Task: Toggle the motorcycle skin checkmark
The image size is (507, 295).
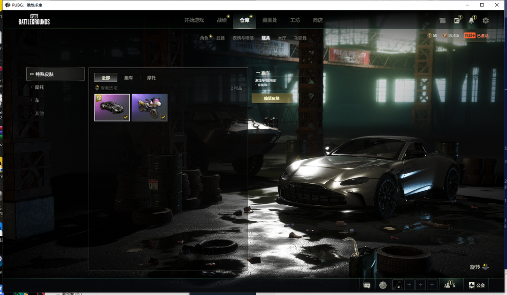Action: tap(163, 117)
